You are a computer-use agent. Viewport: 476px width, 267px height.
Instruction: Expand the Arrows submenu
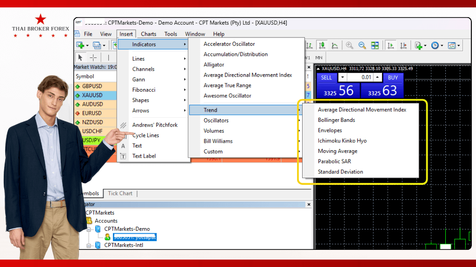tap(152, 110)
